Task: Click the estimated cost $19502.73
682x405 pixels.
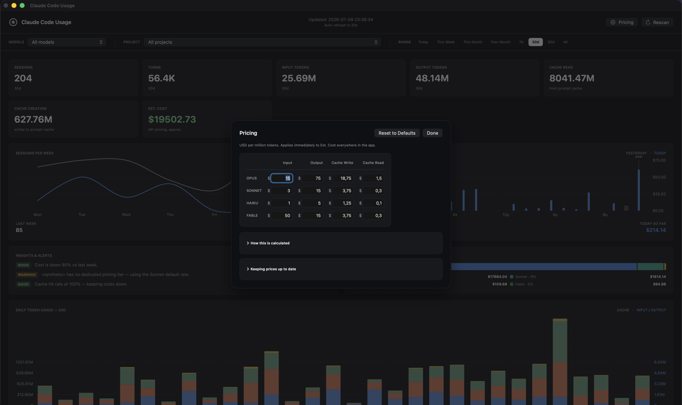Action: (172, 119)
